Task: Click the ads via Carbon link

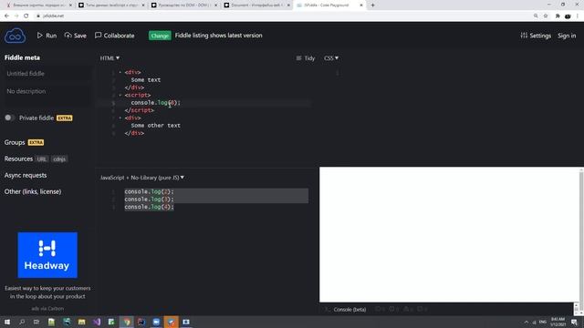Action: click(x=47, y=308)
